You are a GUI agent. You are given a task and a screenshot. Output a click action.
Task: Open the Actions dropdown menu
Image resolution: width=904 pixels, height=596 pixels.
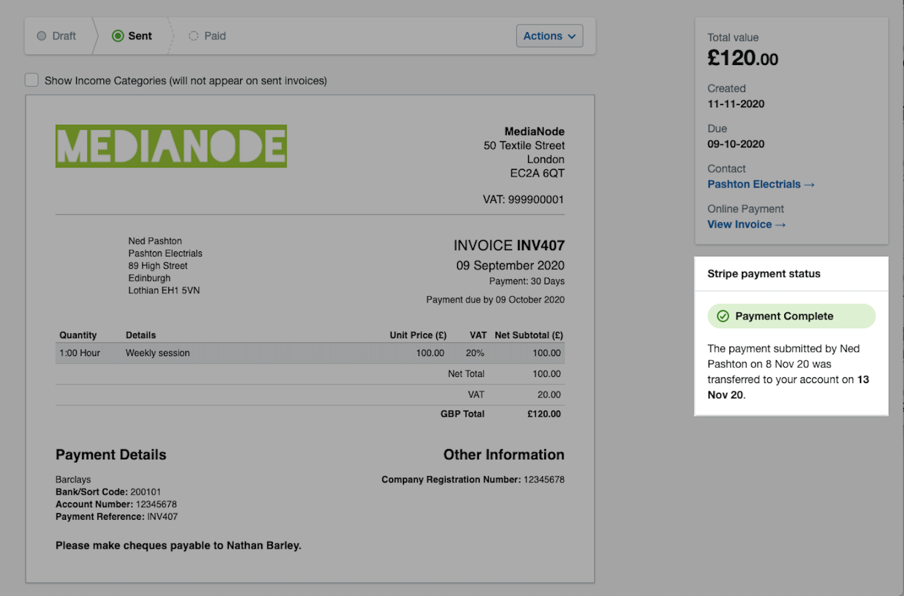tap(549, 36)
